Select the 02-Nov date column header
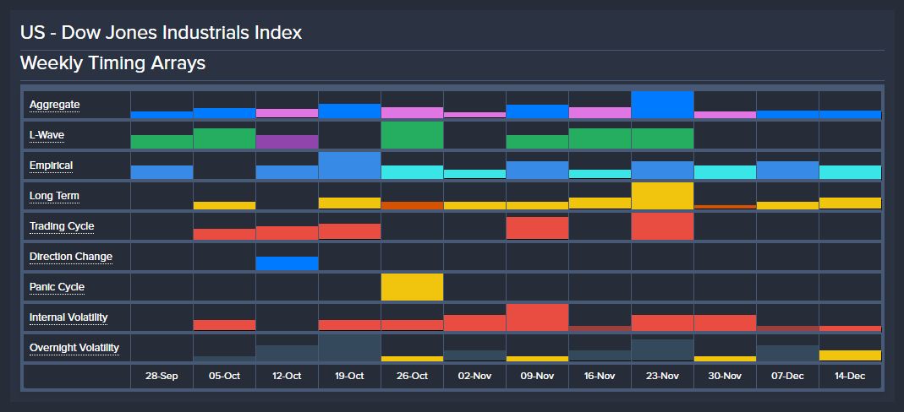 [x=474, y=377]
